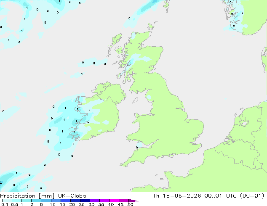Click the '45' legend scale label

pos(120,204)
